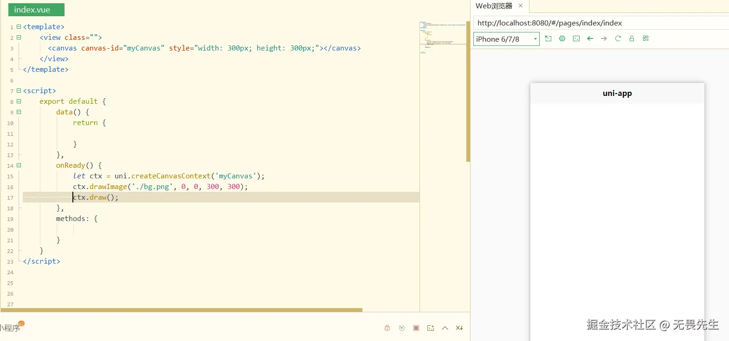
Task: Refresh the web browser preview
Action: point(618,39)
